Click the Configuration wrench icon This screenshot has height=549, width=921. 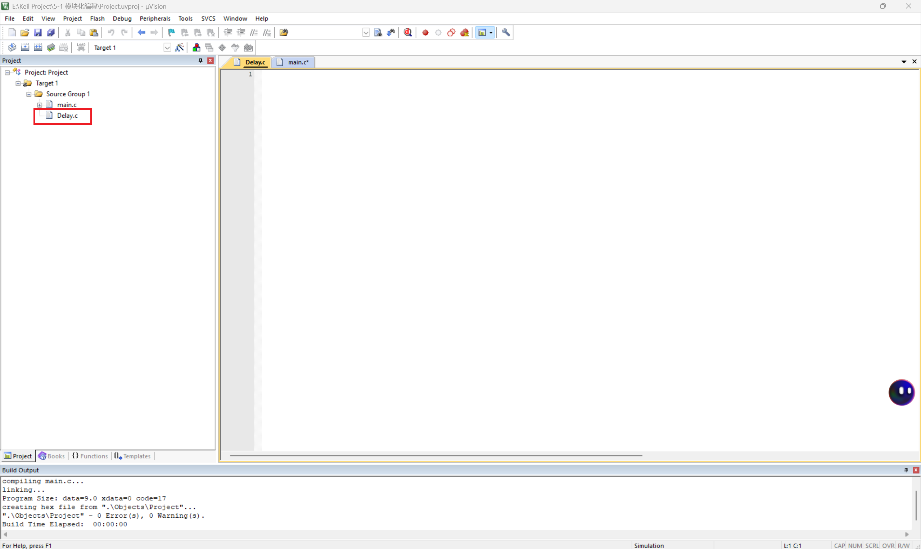505,32
